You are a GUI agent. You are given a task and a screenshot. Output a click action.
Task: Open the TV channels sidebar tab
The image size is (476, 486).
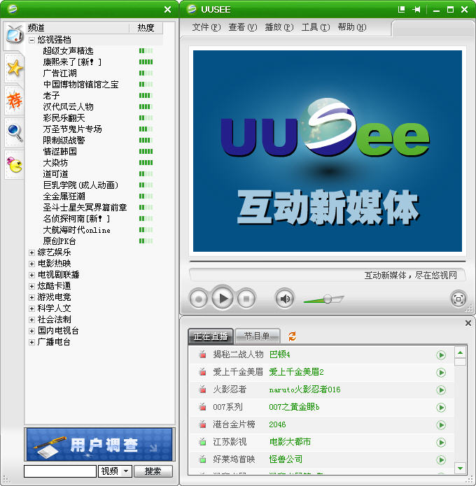(14, 35)
